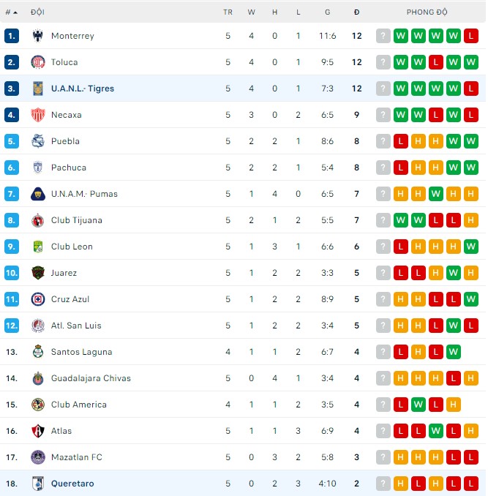Image resolution: width=488 pixels, height=496 pixels.
Task: Open the Guadalajara Chivas team page
Action: pos(91,378)
